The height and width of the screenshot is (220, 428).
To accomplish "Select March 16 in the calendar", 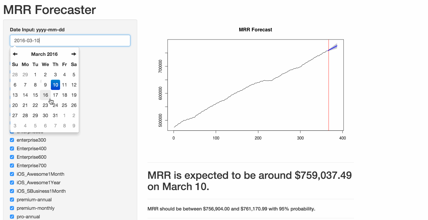I will (45, 95).
